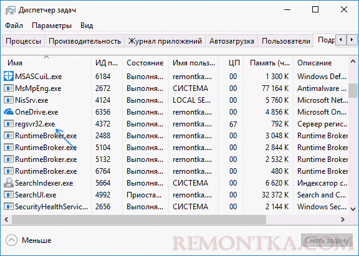This screenshot has height=256, width=359.
Task: Switch to the Автозагрузка tab
Action: (232, 41)
